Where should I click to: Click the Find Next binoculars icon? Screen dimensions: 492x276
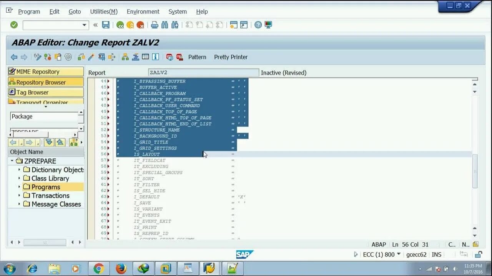175,25
